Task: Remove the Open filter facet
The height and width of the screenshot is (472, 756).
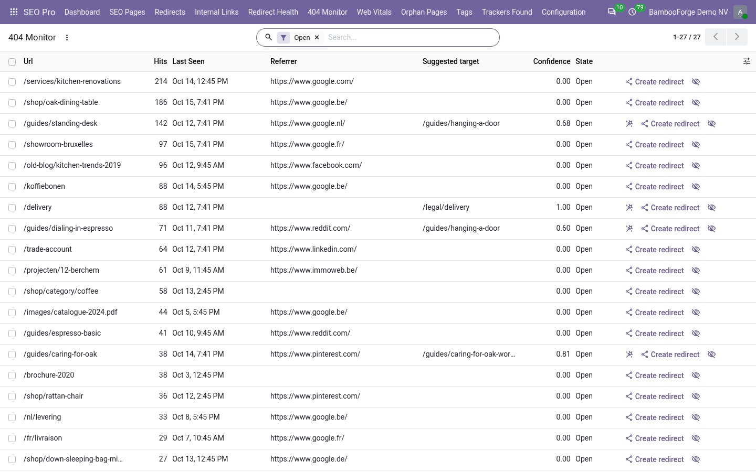Action: click(x=317, y=38)
